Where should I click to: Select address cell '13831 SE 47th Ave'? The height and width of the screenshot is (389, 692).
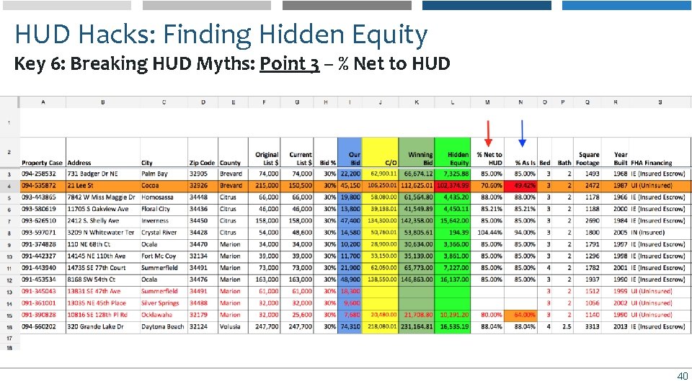pos(103,292)
